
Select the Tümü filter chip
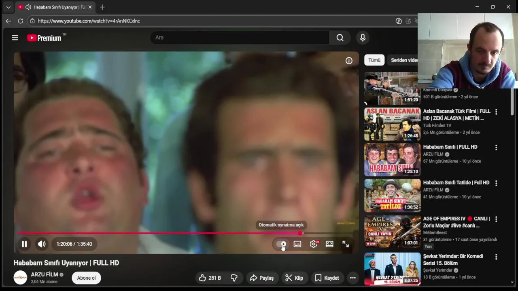[x=374, y=60]
